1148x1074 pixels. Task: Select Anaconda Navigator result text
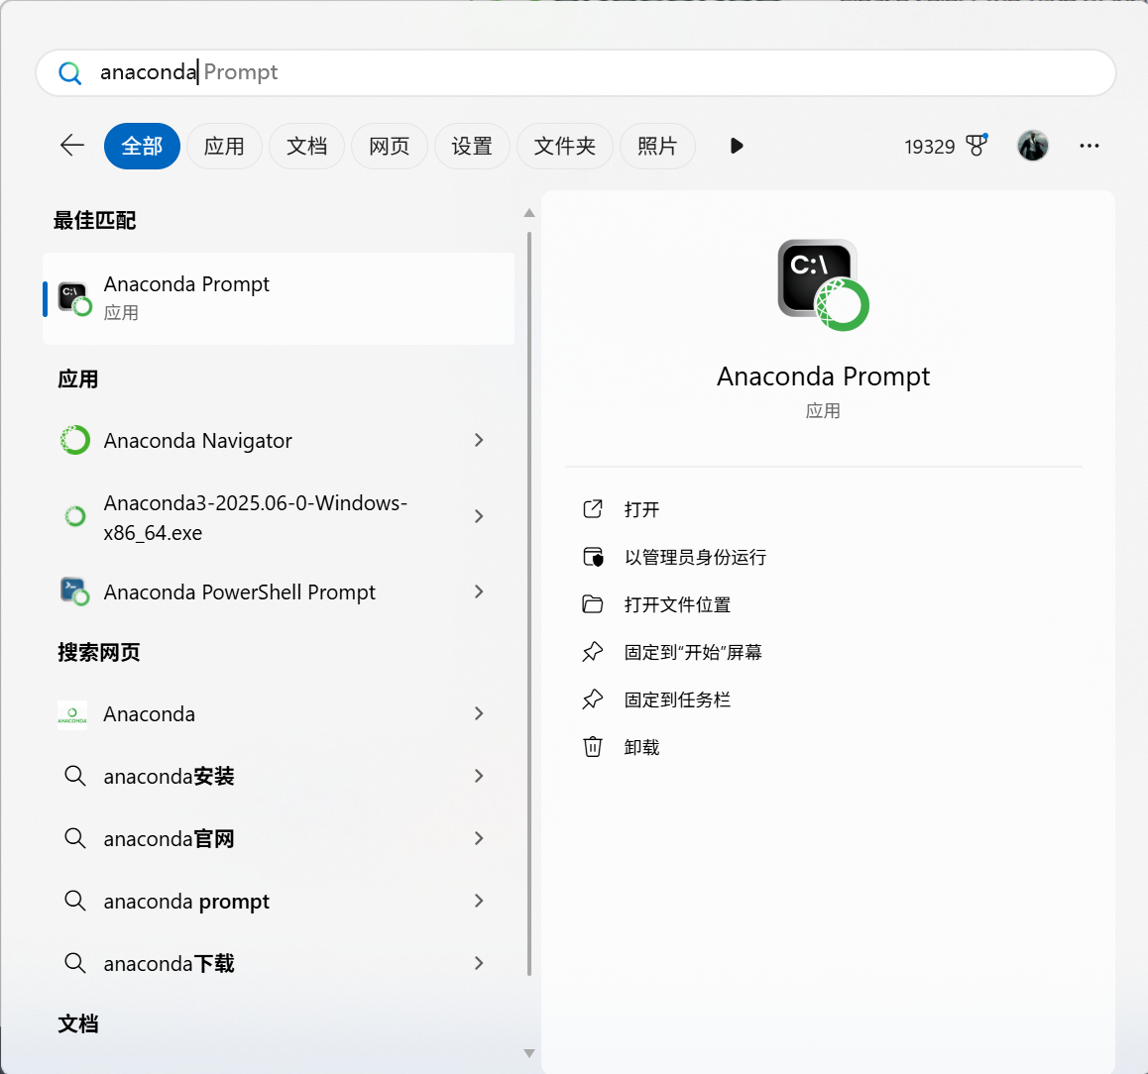click(197, 441)
